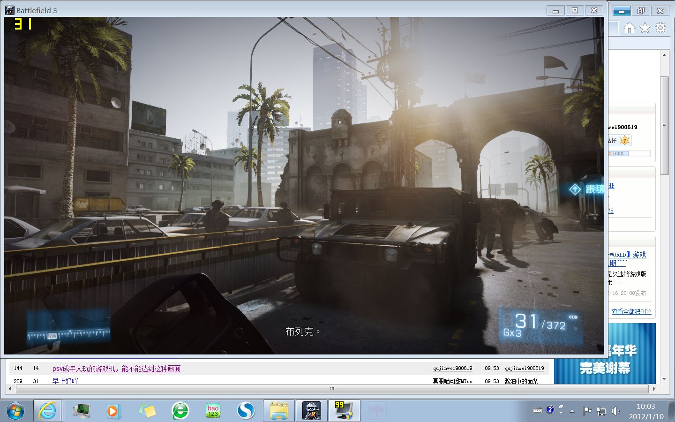Click the subtitle text '布列克。'
675x422 pixels.
(x=303, y=332)
